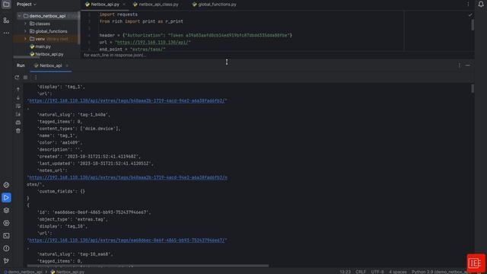
Task: Click cursor position 13:23 in status bar
Action: point(345,272)
